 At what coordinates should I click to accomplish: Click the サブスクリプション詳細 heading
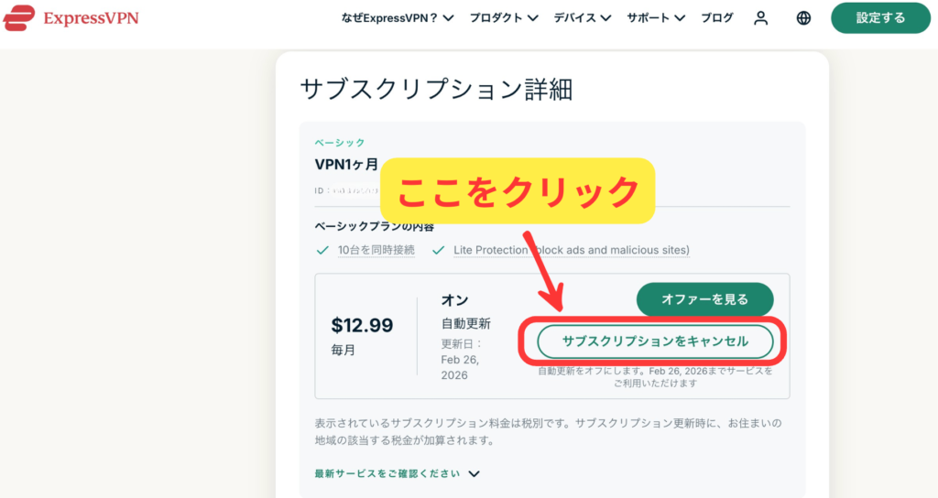pyautogui.click(x=436, y=89)
